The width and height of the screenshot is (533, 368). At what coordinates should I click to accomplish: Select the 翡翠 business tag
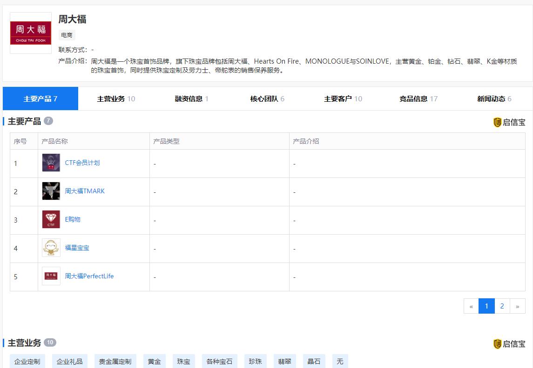tap(284, 361)
